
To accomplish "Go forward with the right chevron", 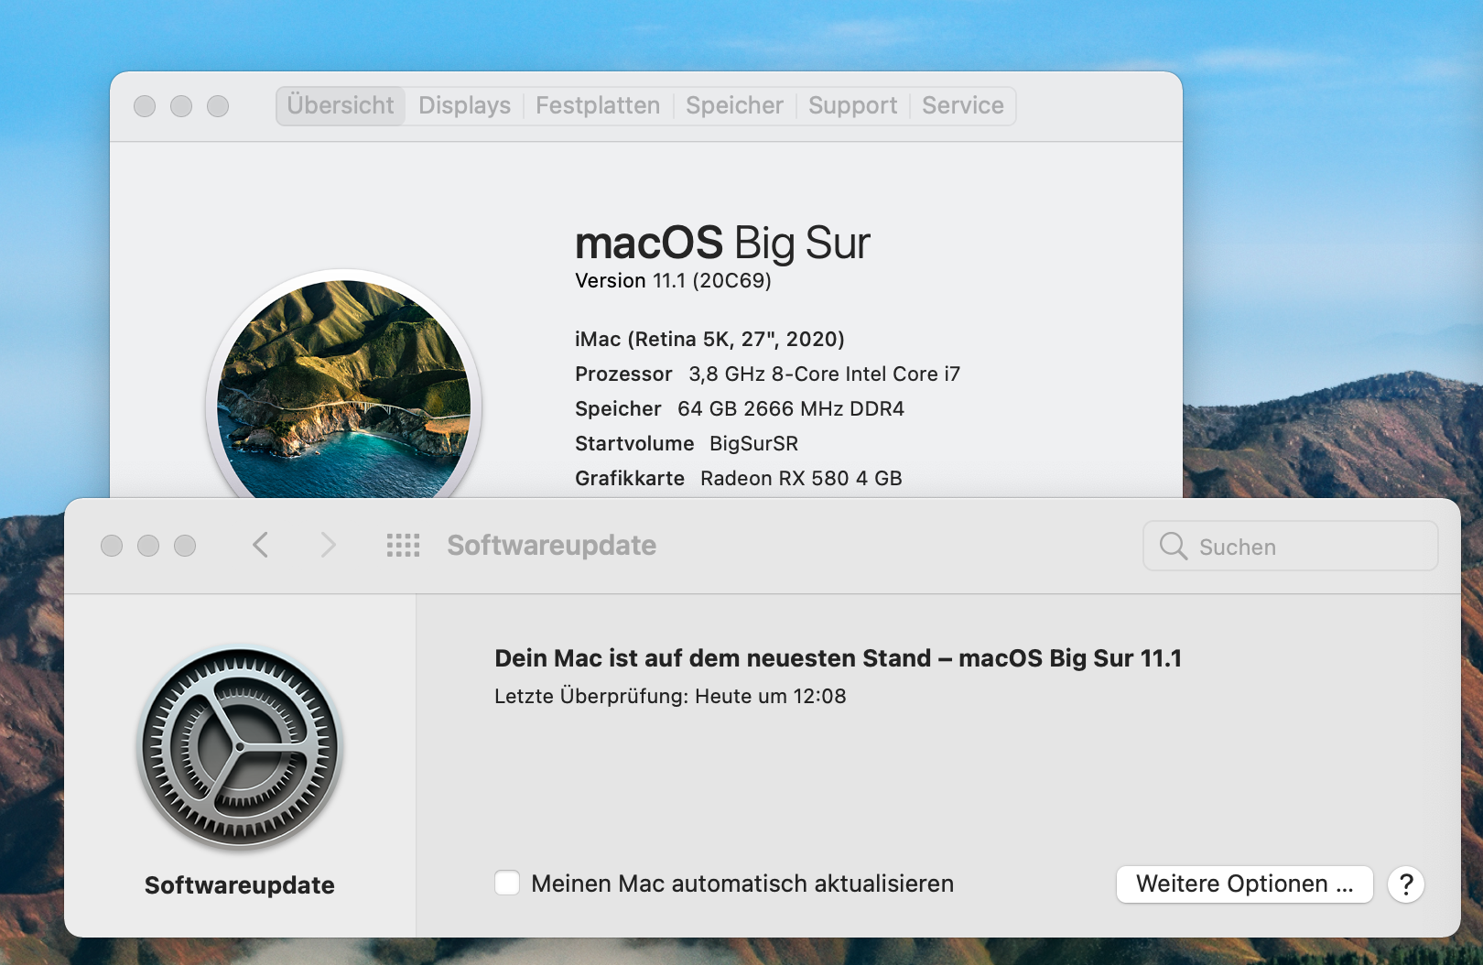I will (328, 546).
